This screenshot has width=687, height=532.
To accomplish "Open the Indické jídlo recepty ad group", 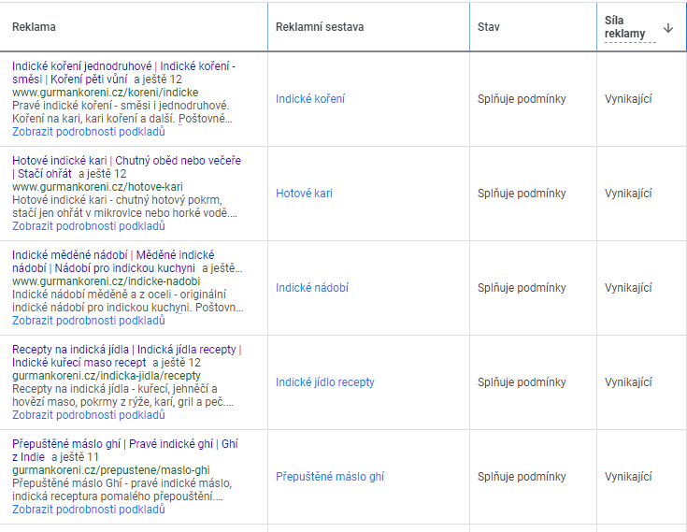I will point(324,382).
